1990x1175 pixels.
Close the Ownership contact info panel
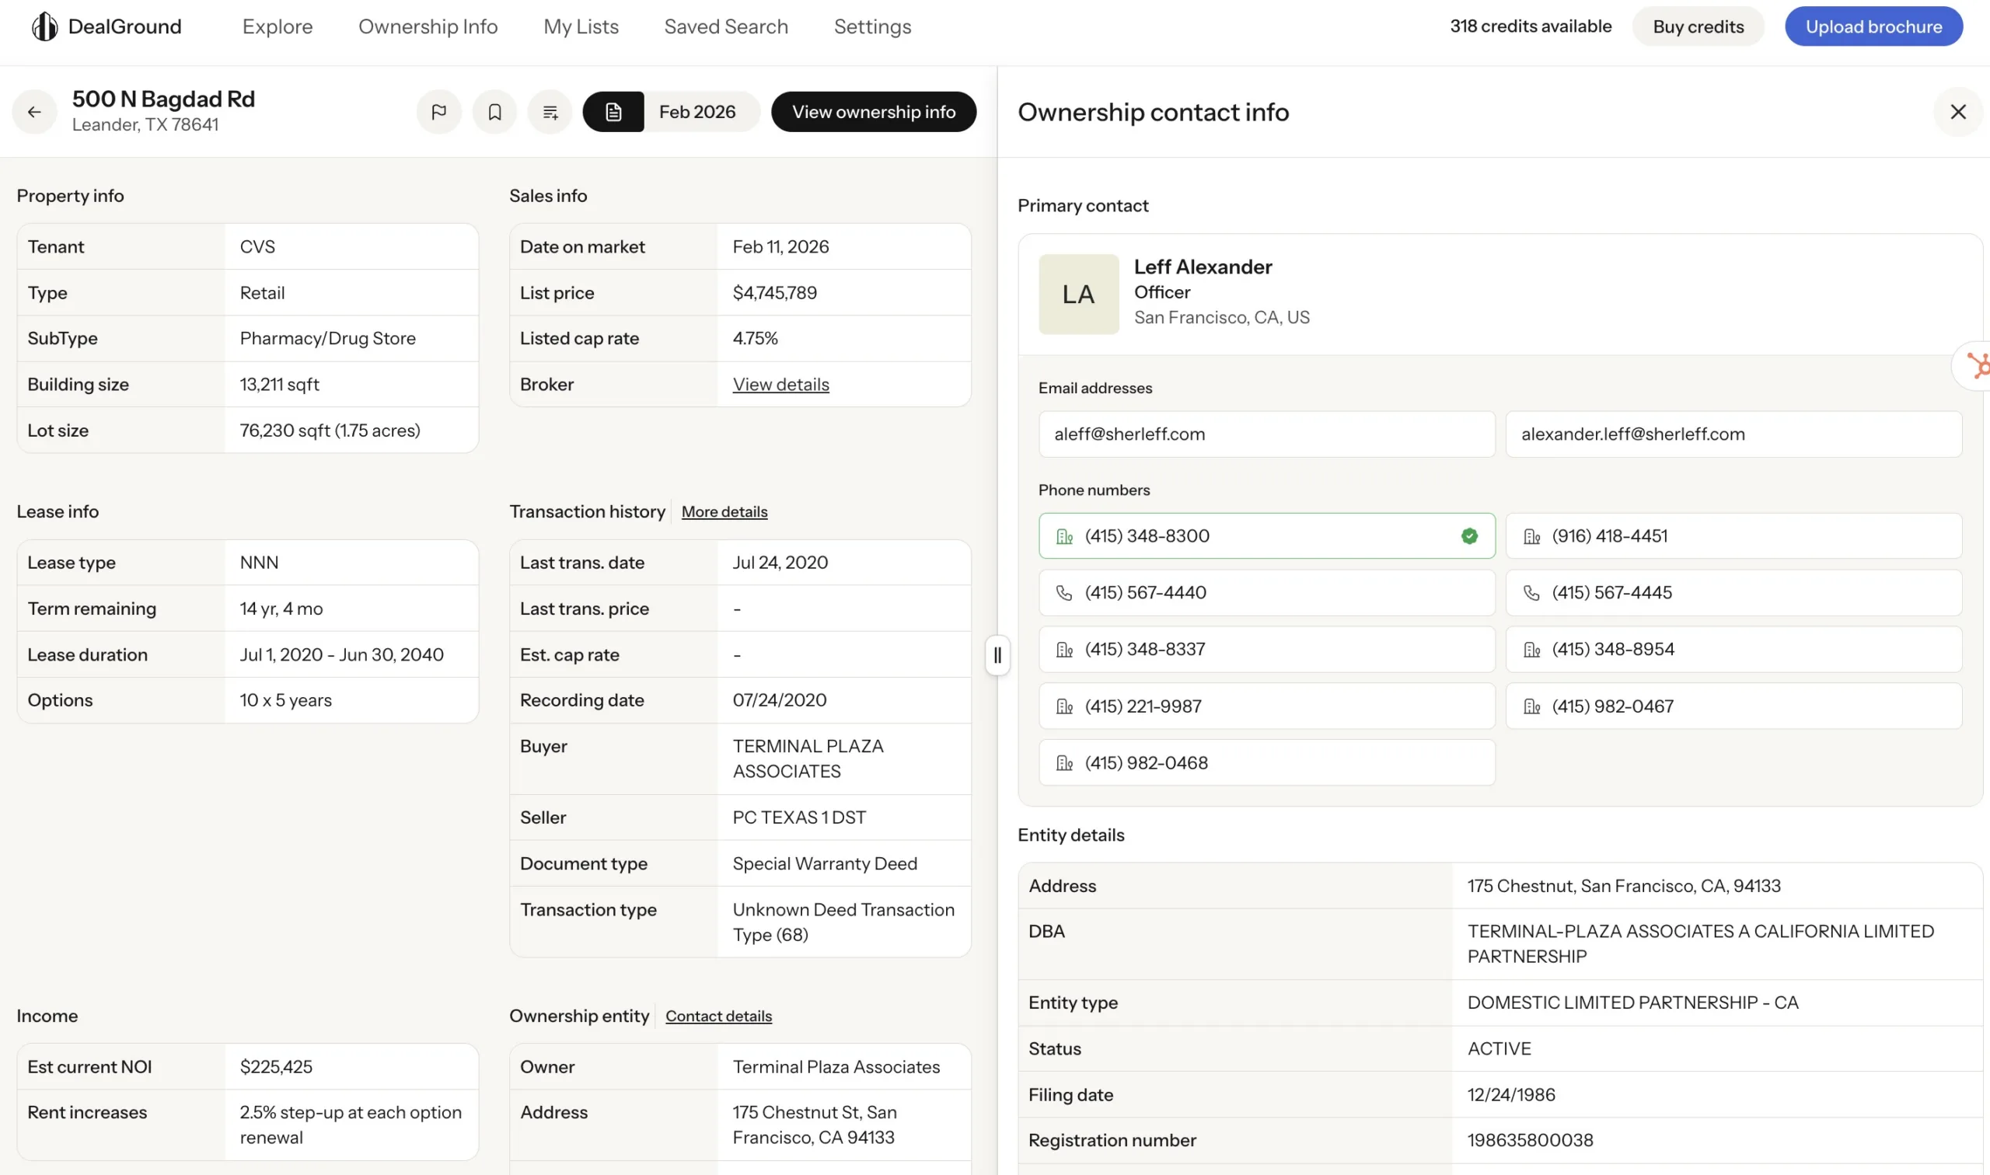[1958, 112]
